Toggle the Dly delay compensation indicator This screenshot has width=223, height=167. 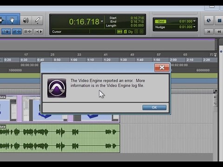click(x=131, y=32)
